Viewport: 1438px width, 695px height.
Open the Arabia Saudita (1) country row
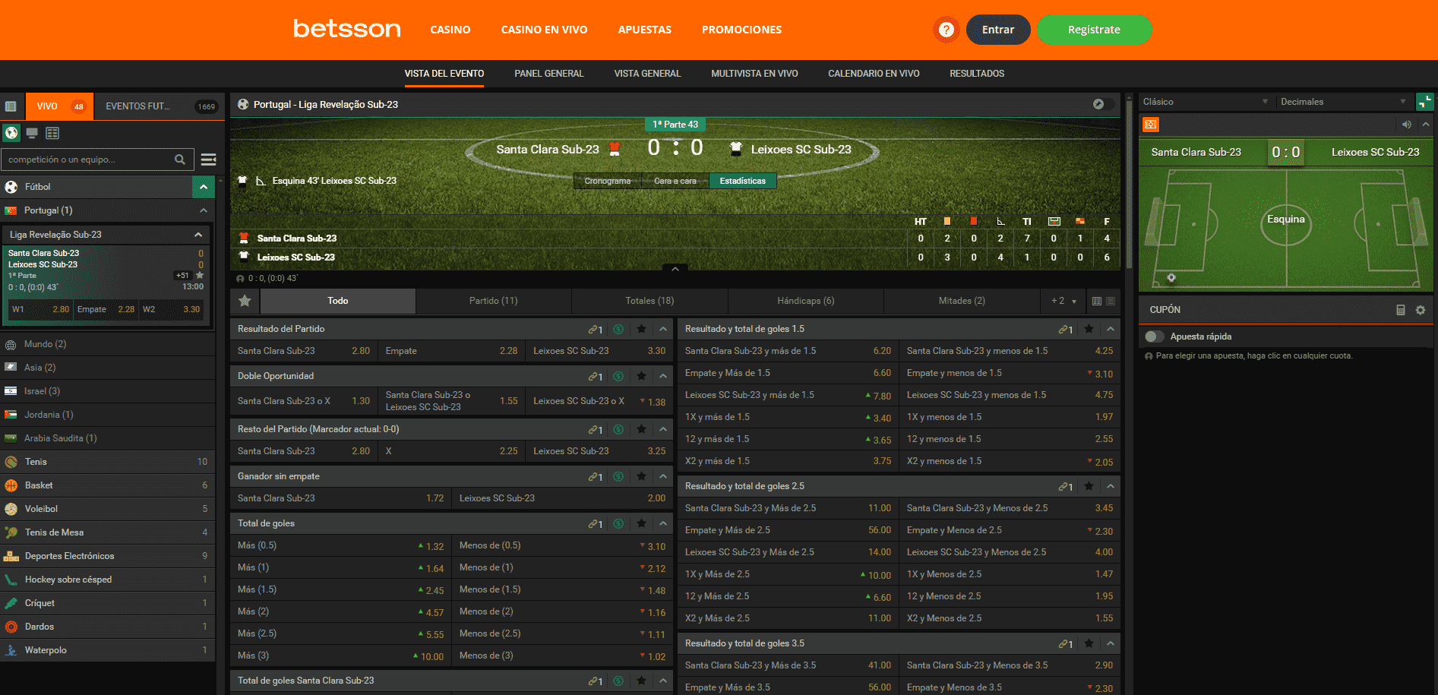[107, 438]
